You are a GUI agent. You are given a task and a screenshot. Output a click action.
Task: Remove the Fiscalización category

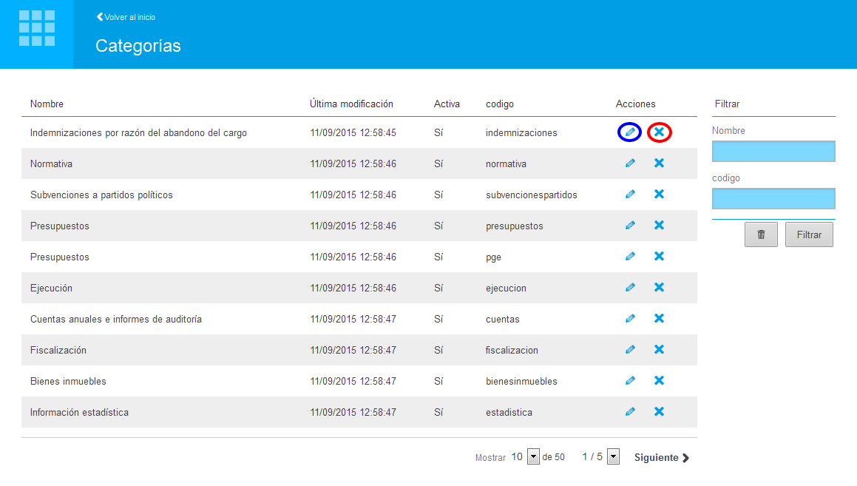click(659, 350)
